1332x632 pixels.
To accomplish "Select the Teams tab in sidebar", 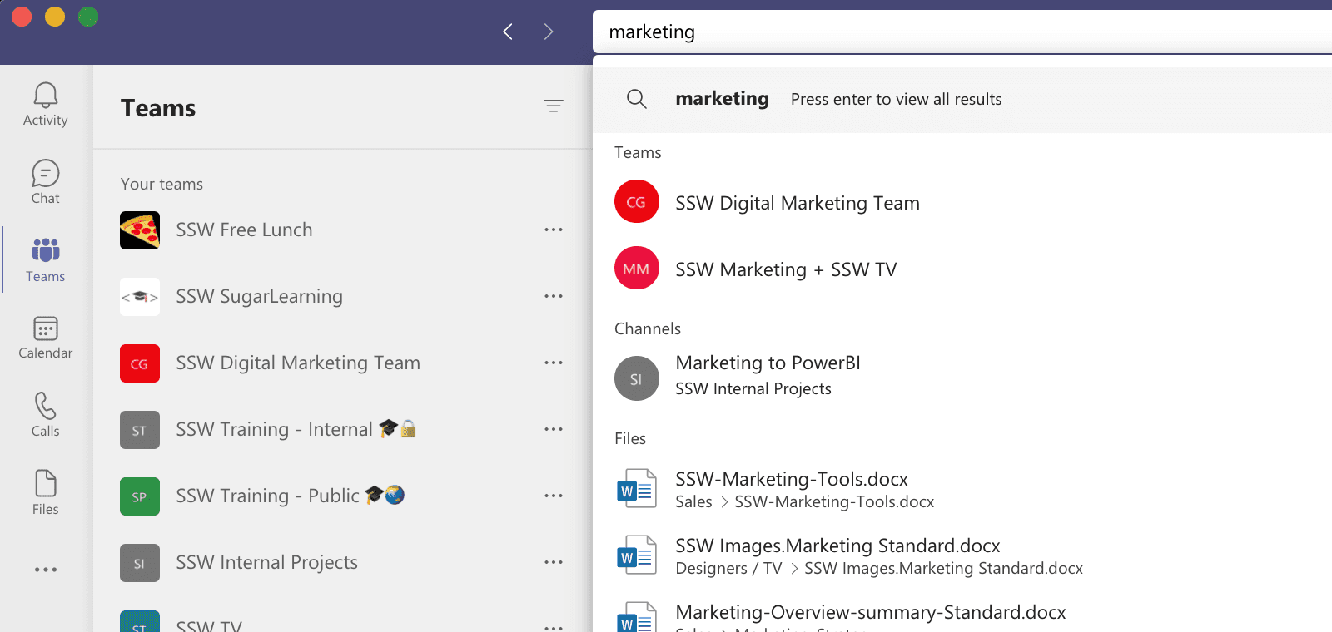I will pyautogui.click(x=45, y=259).
